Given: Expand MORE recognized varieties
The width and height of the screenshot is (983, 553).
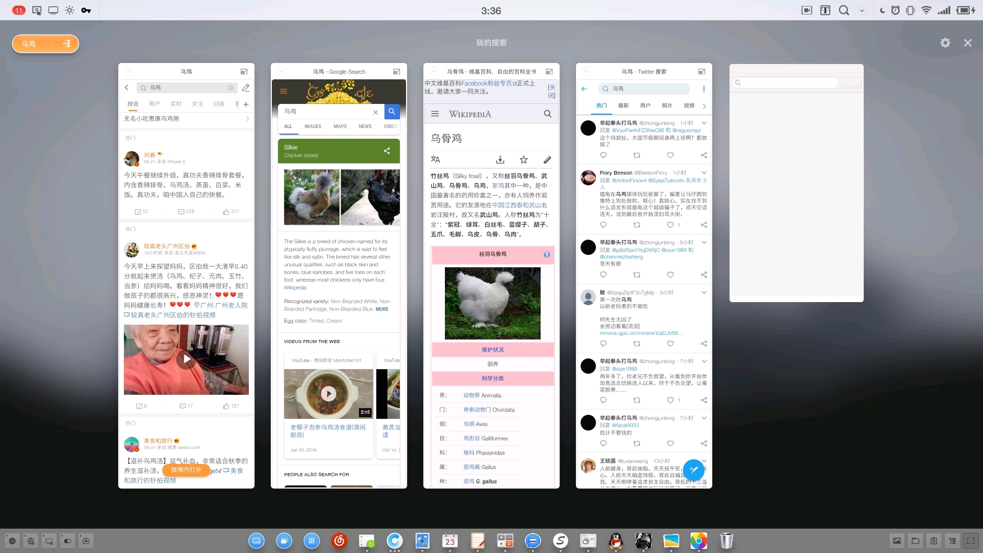Looking at the screenshot, I should (x=382, y=309).
